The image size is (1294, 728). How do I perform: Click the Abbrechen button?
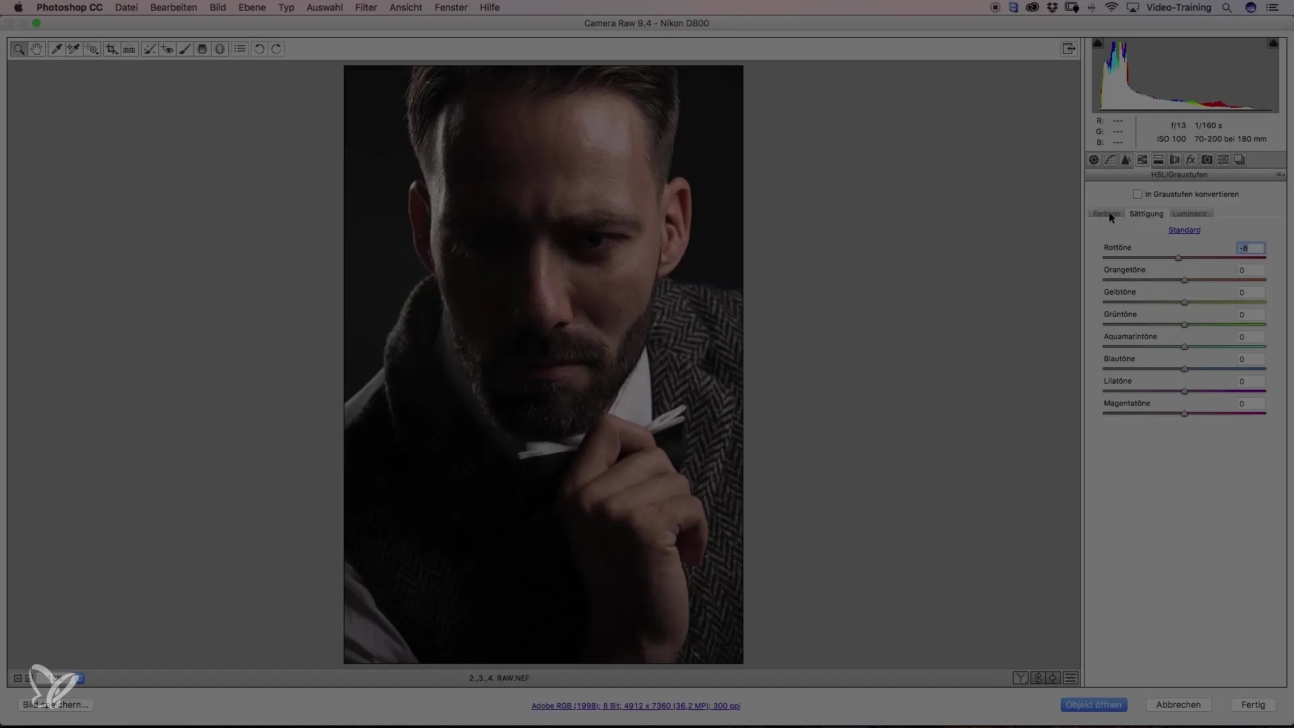click(1179, 705)
